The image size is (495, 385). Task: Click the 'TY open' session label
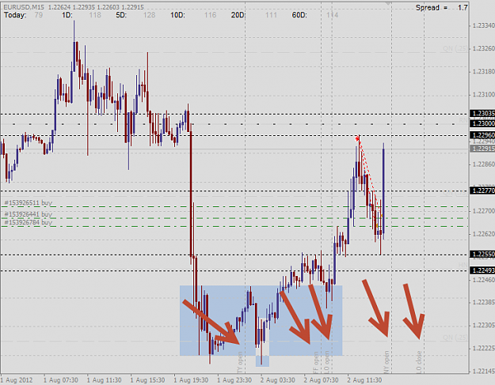coord(240,362)
